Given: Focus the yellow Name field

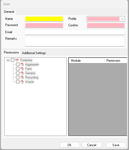Looking at the screenshot, I should coord(44,19).
